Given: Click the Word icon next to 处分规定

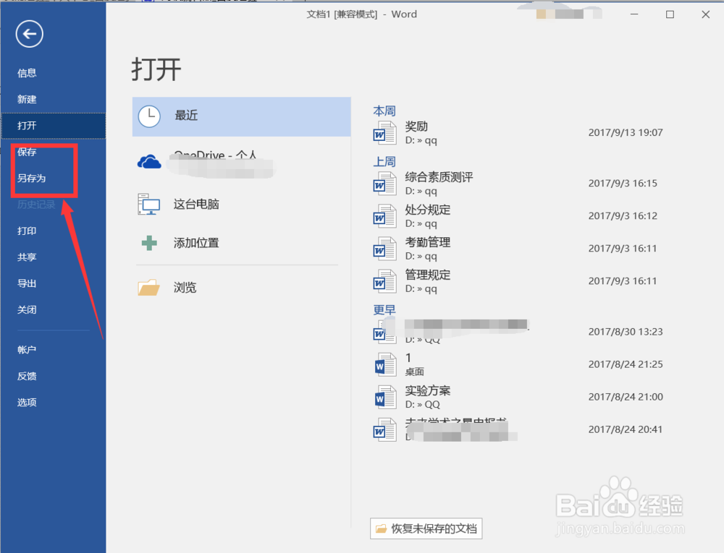Looking at the screenshot, I should tap(384, 216).
